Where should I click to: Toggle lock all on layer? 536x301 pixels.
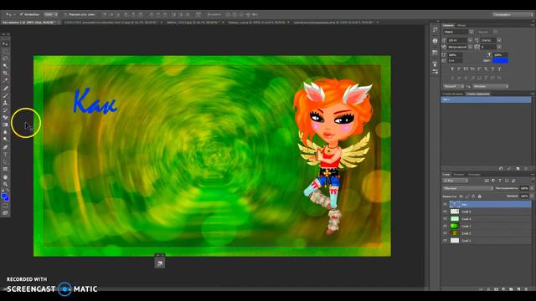coord(479,196)
